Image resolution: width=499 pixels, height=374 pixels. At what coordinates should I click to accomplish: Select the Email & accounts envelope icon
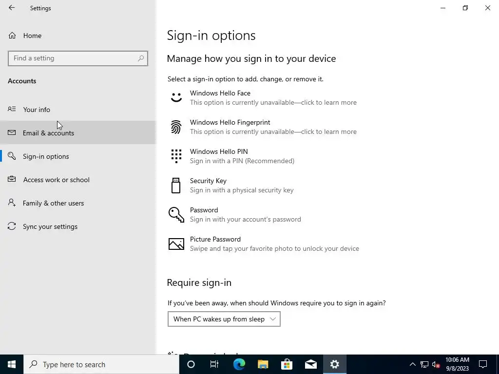(12, 132)
